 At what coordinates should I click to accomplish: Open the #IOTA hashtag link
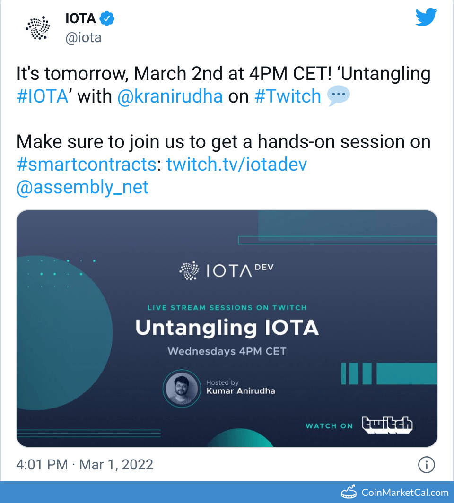[x=43, y=96]
